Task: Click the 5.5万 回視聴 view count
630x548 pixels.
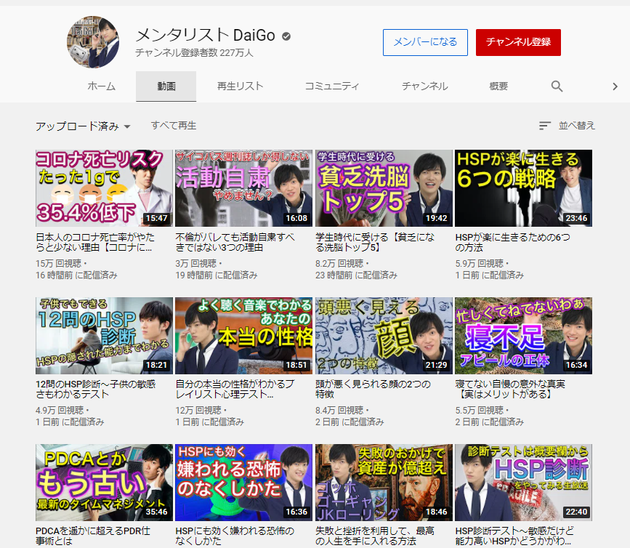Action: [480, 410]
